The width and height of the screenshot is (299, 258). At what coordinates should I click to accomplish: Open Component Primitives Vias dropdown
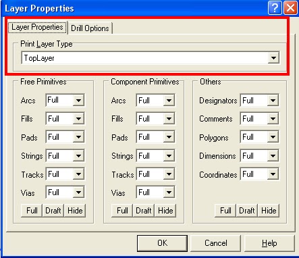(169, 192)
